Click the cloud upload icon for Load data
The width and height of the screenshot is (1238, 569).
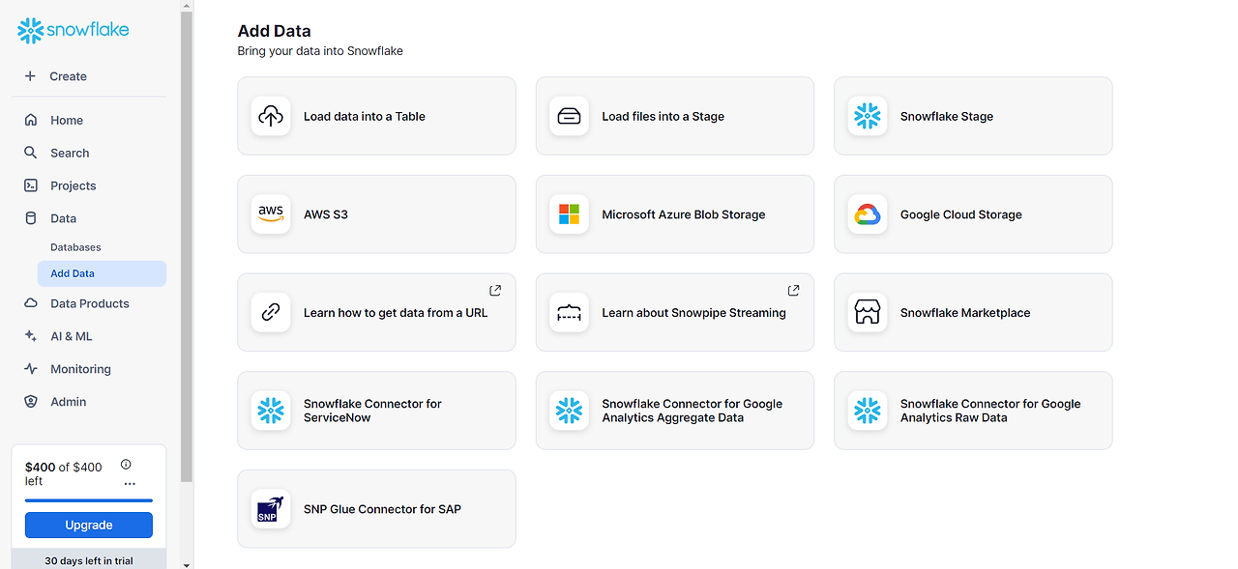pyautogui.click(x=271, y=116)
